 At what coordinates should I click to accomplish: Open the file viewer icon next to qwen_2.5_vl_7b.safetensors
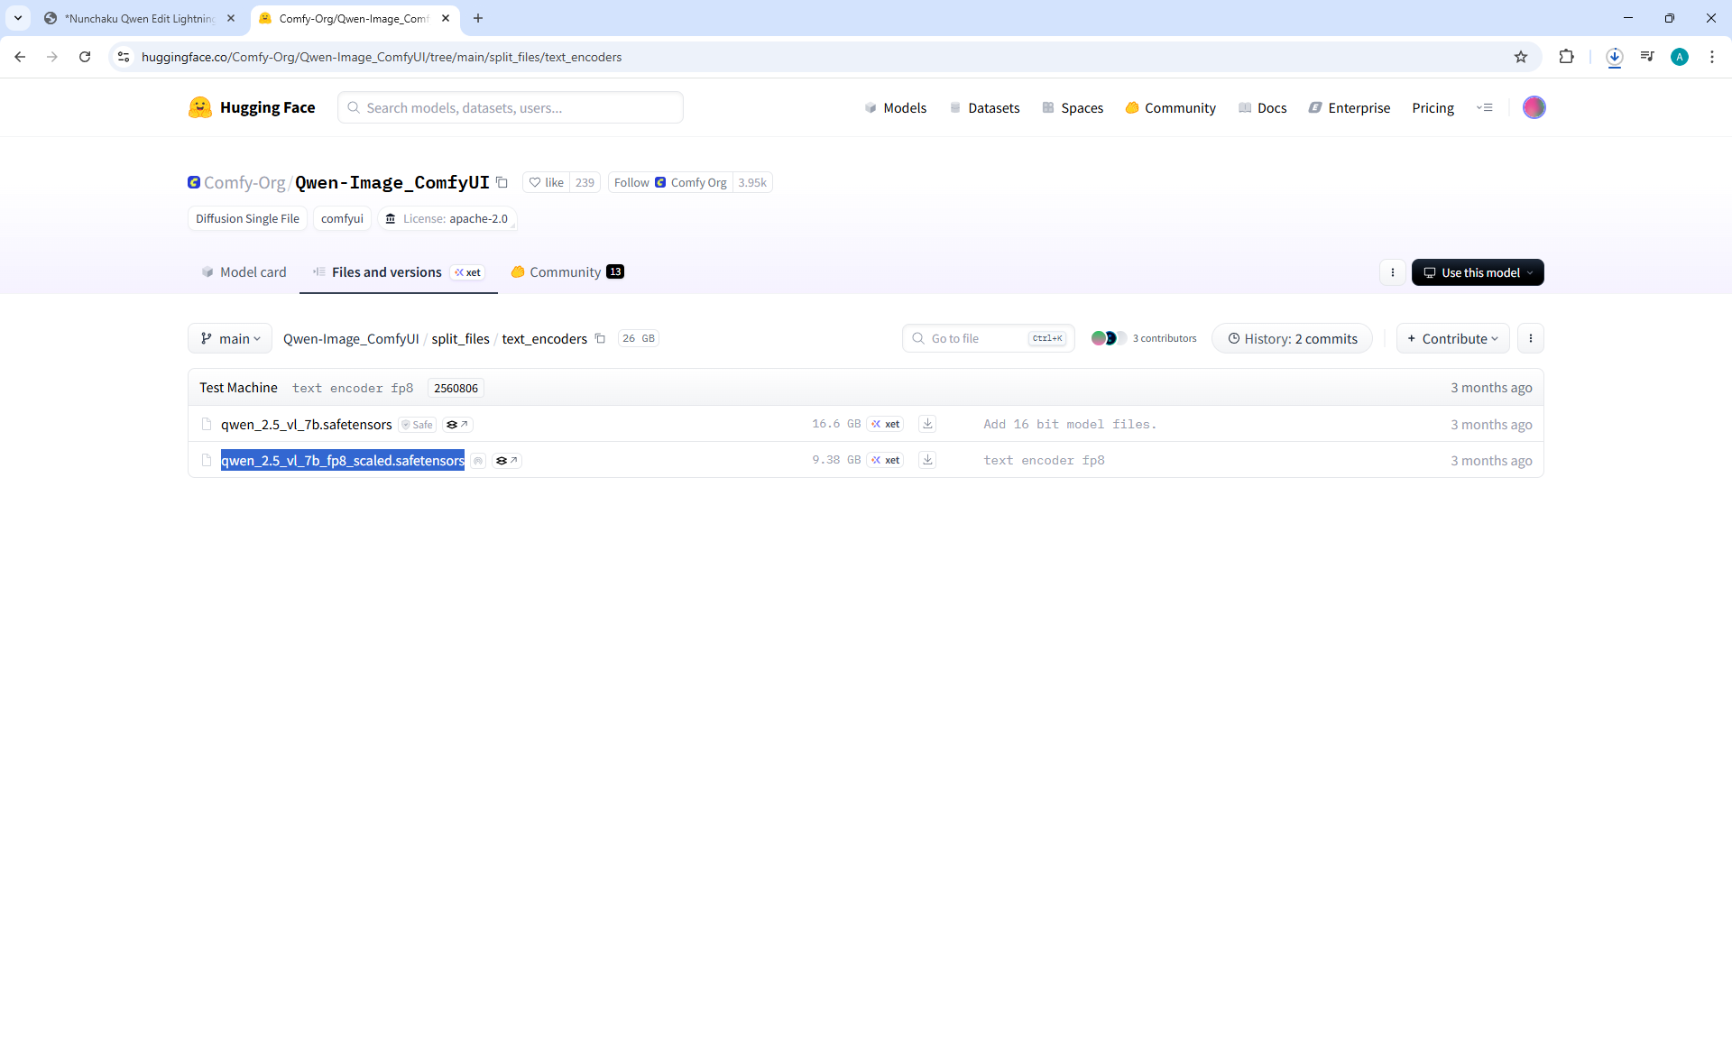pos(457,425)
